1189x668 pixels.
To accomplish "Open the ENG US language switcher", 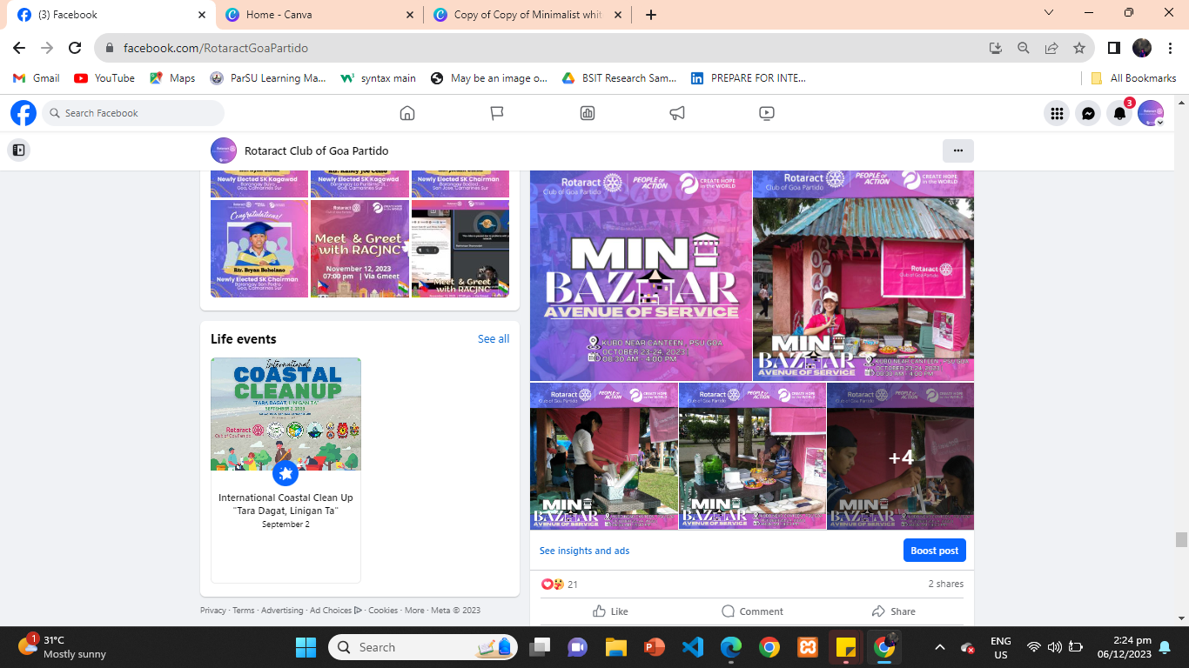I will pyautogui.click(x=1001, y=648).
